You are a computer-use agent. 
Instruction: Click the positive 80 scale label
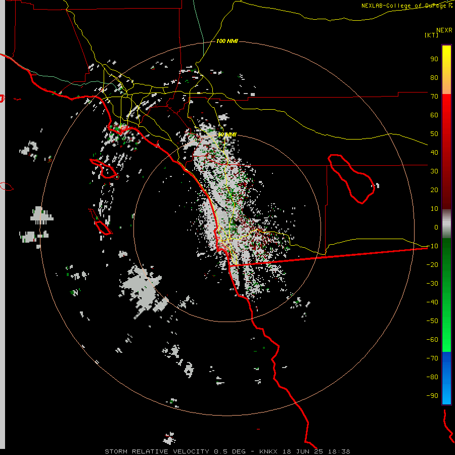tap(434, 78)
